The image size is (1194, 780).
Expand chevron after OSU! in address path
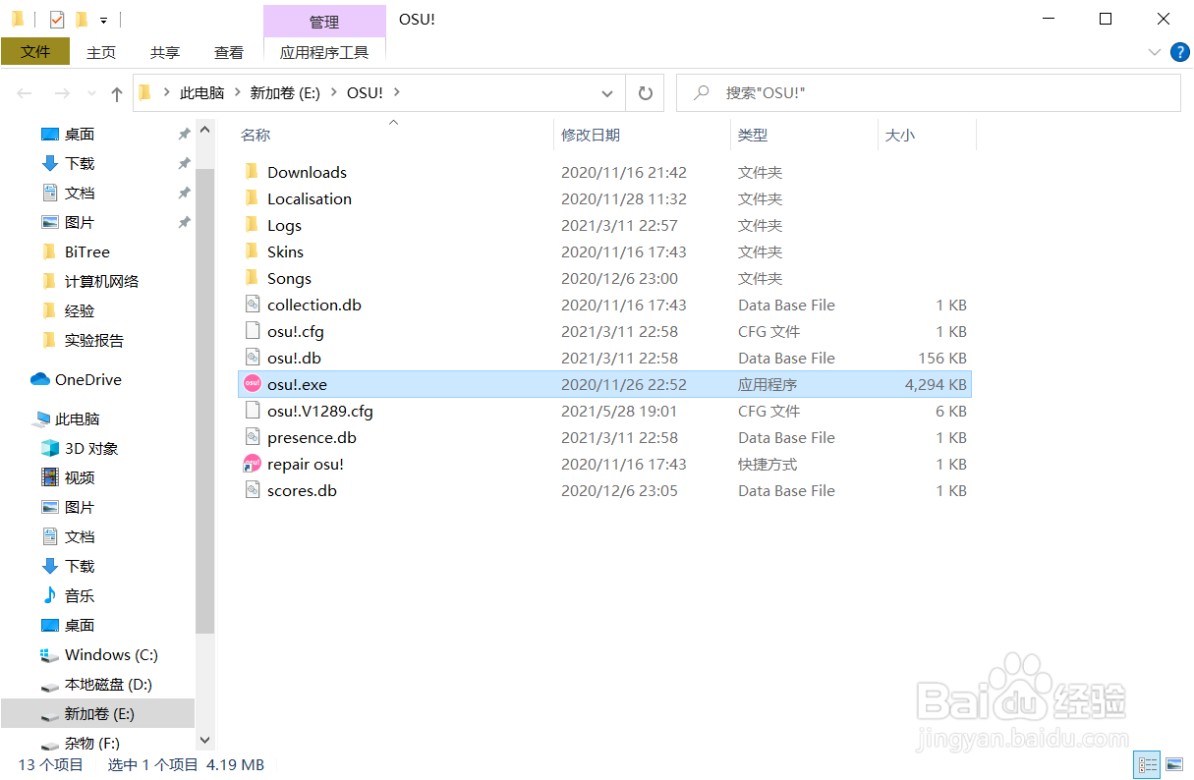pos(397,92)
